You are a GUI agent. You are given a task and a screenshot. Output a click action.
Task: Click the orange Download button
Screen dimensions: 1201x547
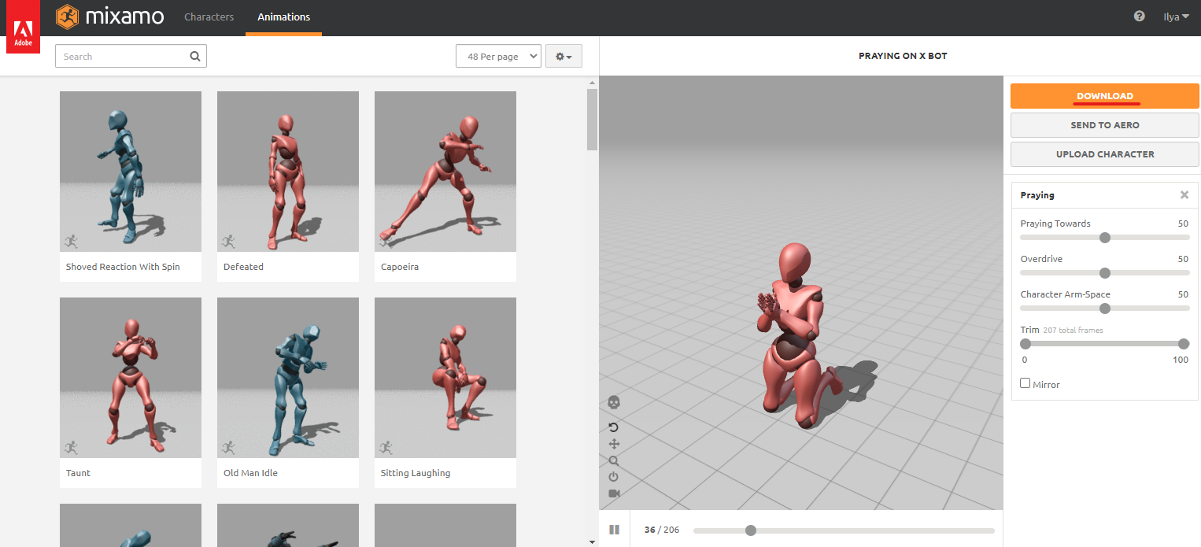[1105, 96]
